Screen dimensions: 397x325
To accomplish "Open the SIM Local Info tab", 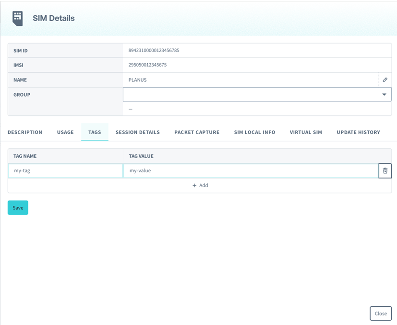I will (x=254, y=132).
